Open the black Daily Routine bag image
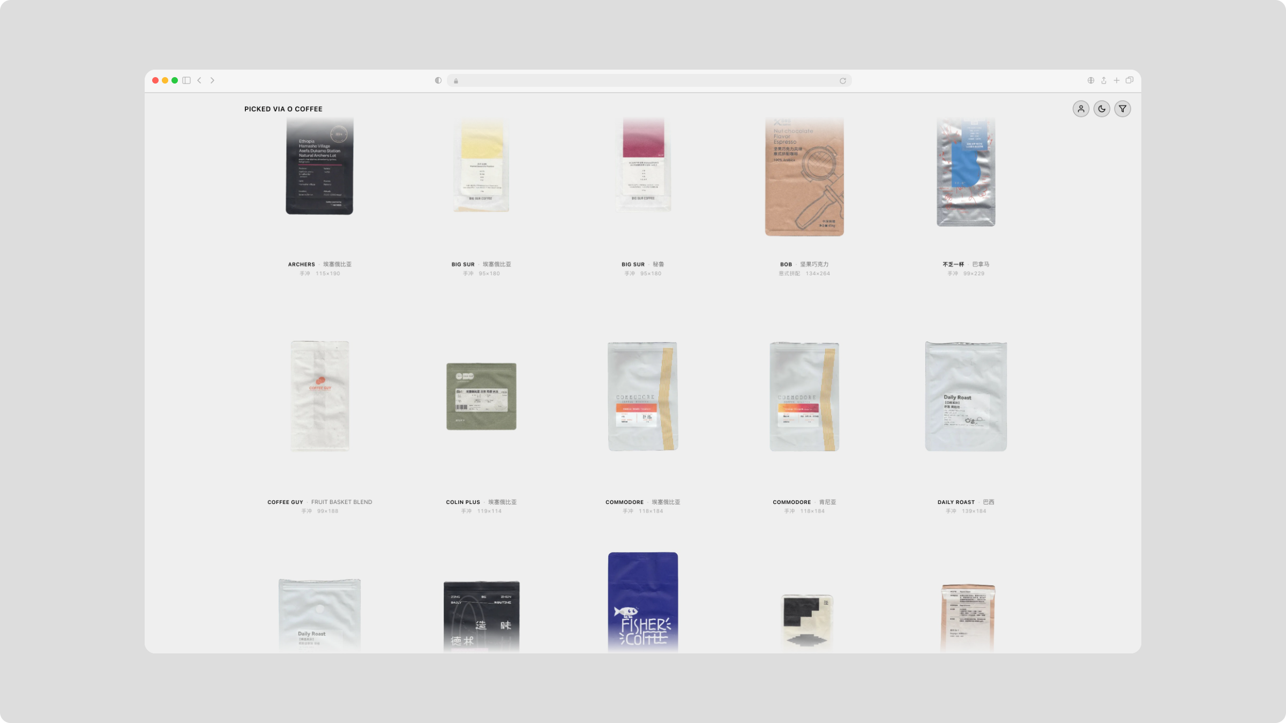Screen dimensions: 1286x723 coord(481,617)
